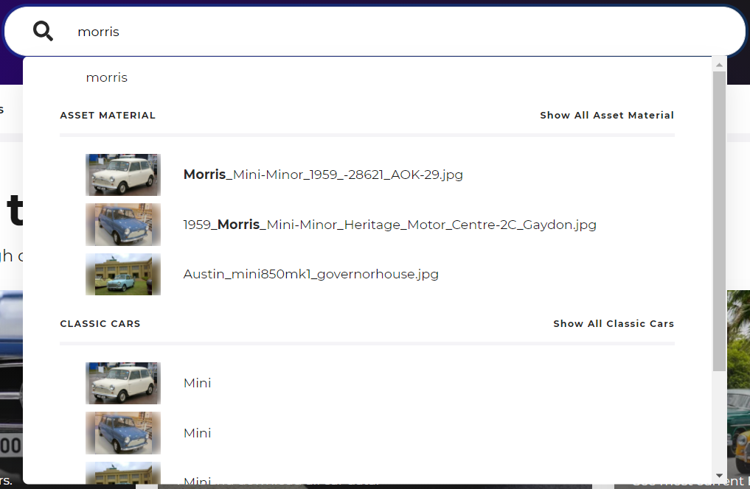
Task: Click blue Mini thumbnail under Classic Cars
Action: [x=123, y=432]
